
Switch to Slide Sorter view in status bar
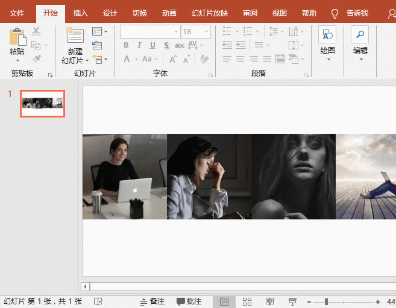click(247, 301)
